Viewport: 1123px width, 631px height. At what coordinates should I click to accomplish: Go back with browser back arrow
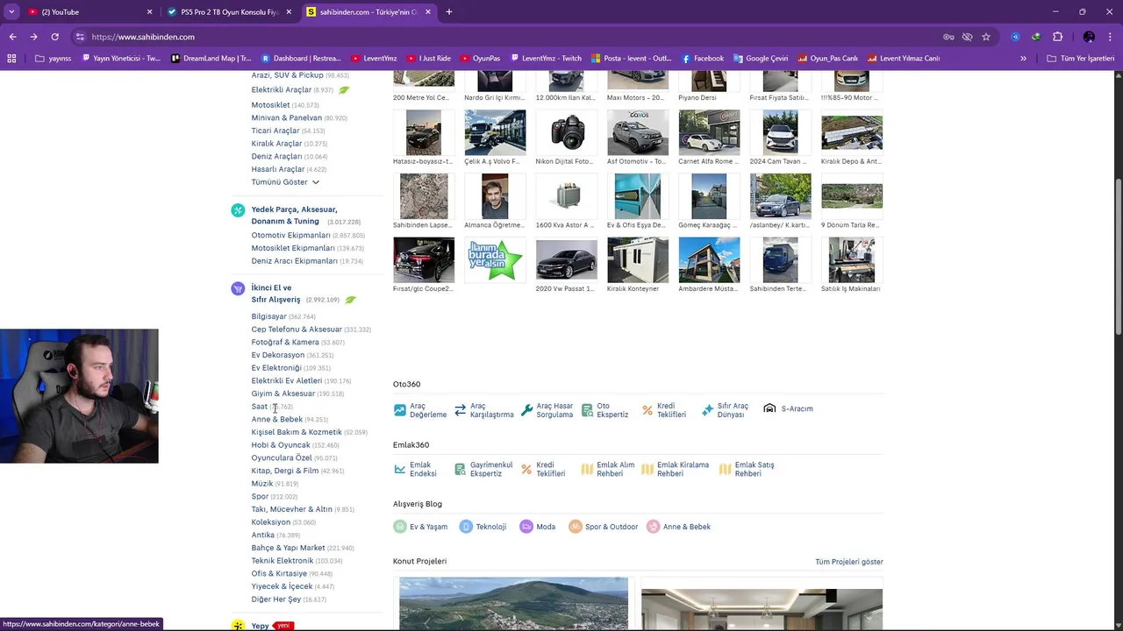tap(12, 37)
